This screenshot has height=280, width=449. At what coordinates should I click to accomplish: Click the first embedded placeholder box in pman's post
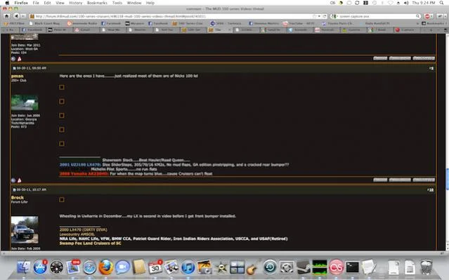pos(62,87)
